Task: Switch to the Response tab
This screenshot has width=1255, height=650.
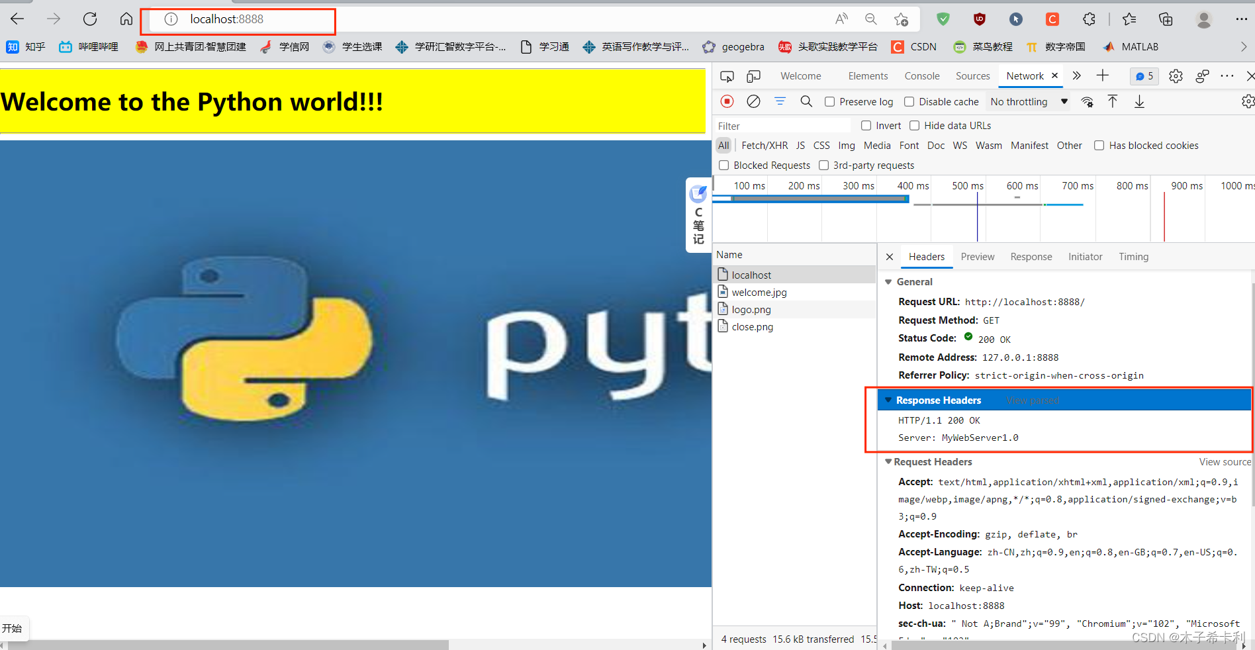Action: tap(1031, 257)
